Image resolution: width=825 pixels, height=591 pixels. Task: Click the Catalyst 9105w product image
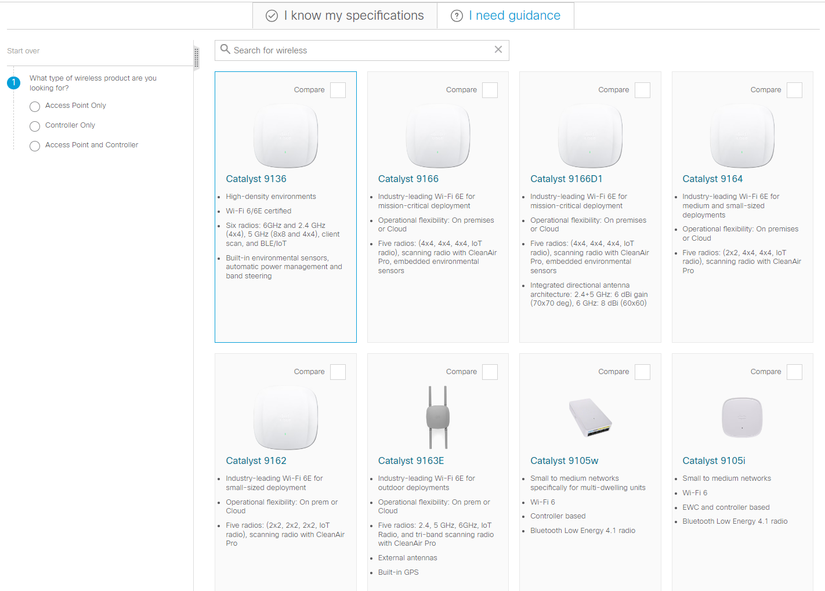click(589, 416)
